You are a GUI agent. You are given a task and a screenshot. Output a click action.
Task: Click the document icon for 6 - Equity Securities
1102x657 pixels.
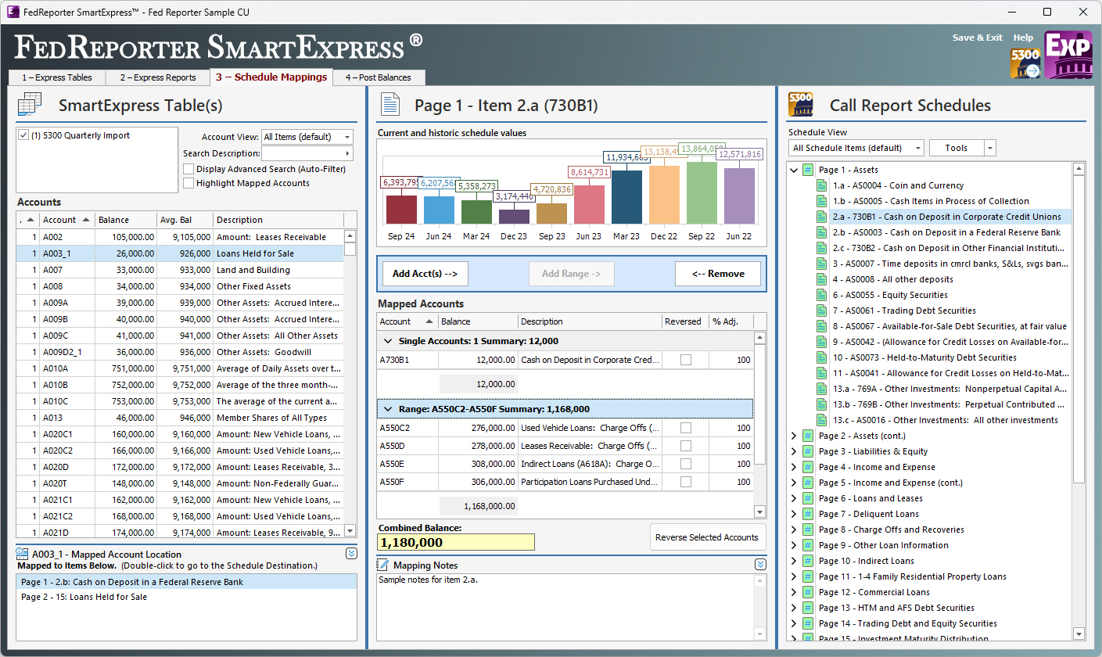(821, 295)
